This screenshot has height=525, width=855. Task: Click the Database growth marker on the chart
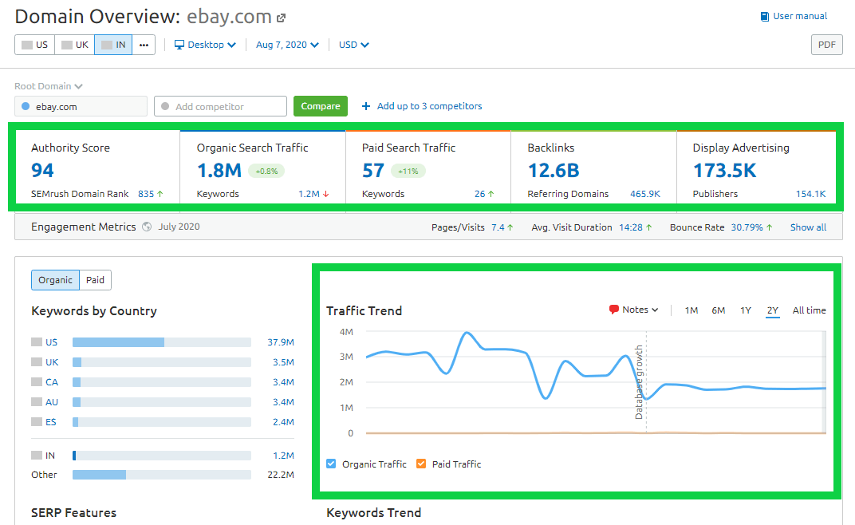[639, 382]
